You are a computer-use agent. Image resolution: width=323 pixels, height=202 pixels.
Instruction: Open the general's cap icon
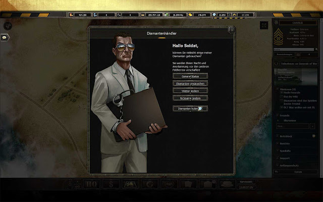(x=227, y=184)
